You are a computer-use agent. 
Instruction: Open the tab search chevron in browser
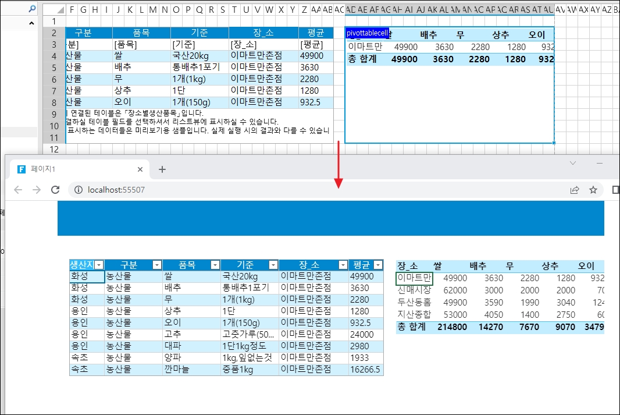(x=573, y=163)
